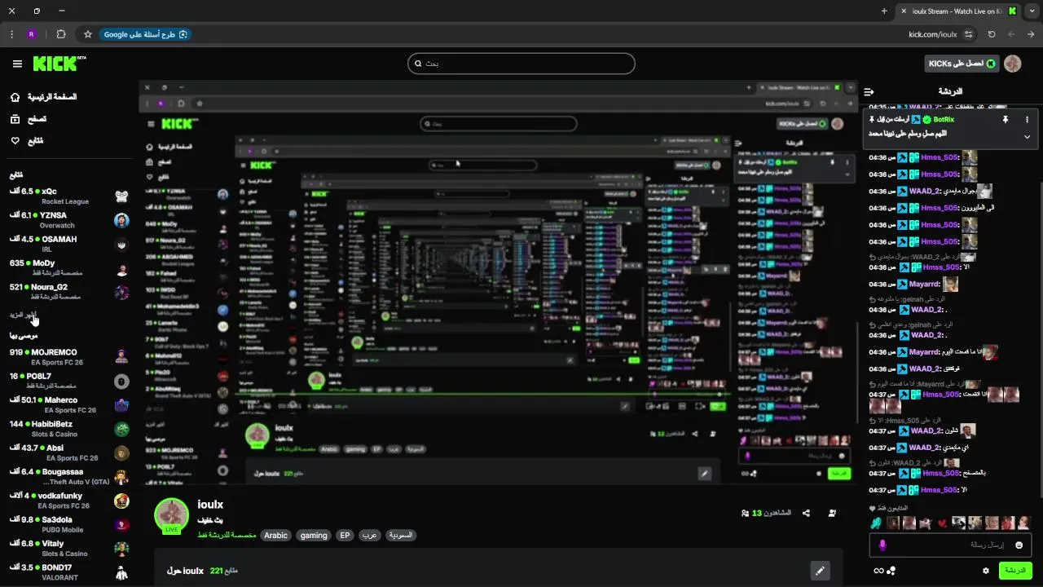The width and height of the screenshot is (1043, 587).
Task: Click the chat message input field
Action: pyautogui.click(x=952, y=545)
